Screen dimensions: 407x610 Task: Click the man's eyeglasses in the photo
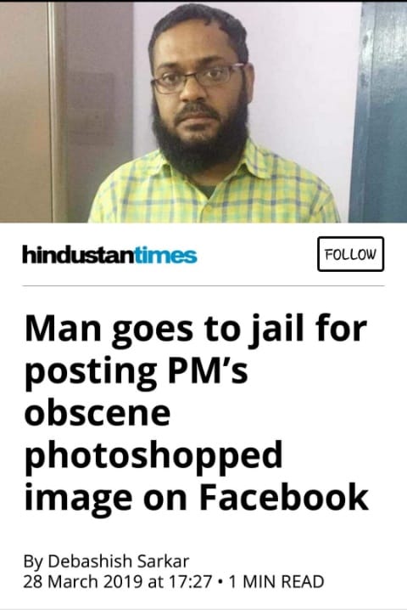click(x=198, y=79)
